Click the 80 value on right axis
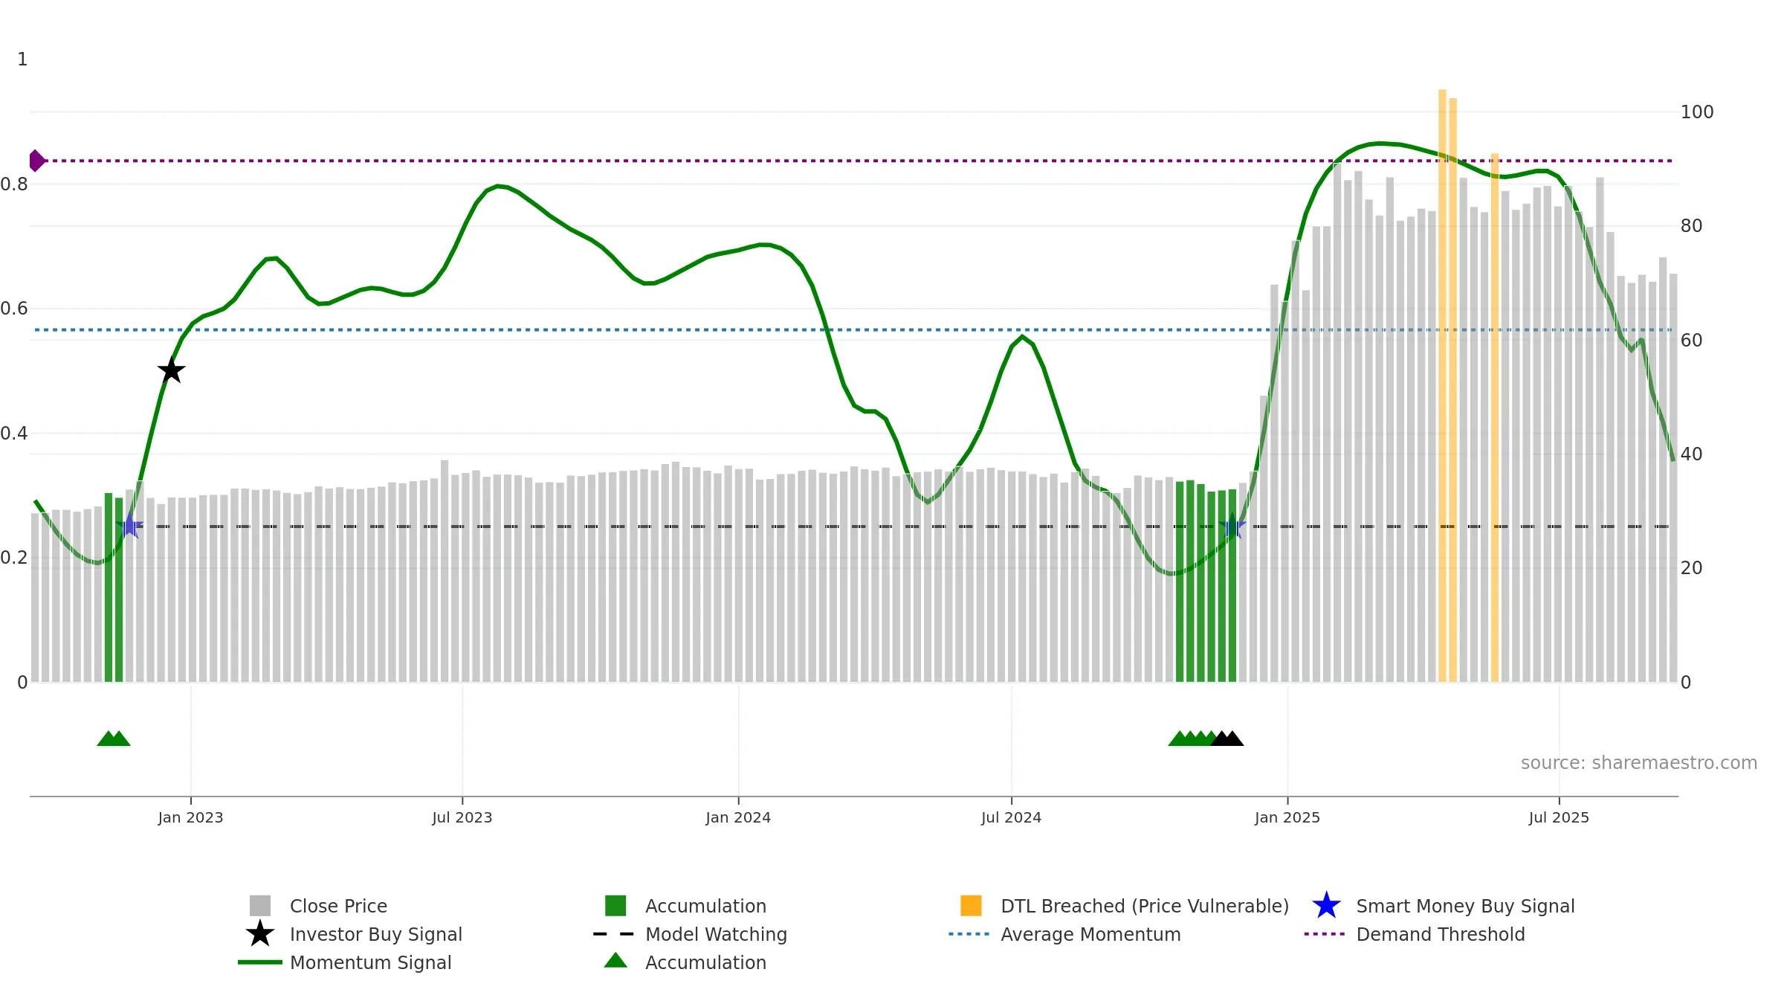The width and height of the screenshot is (1784, 1004). coord(1692,225)
